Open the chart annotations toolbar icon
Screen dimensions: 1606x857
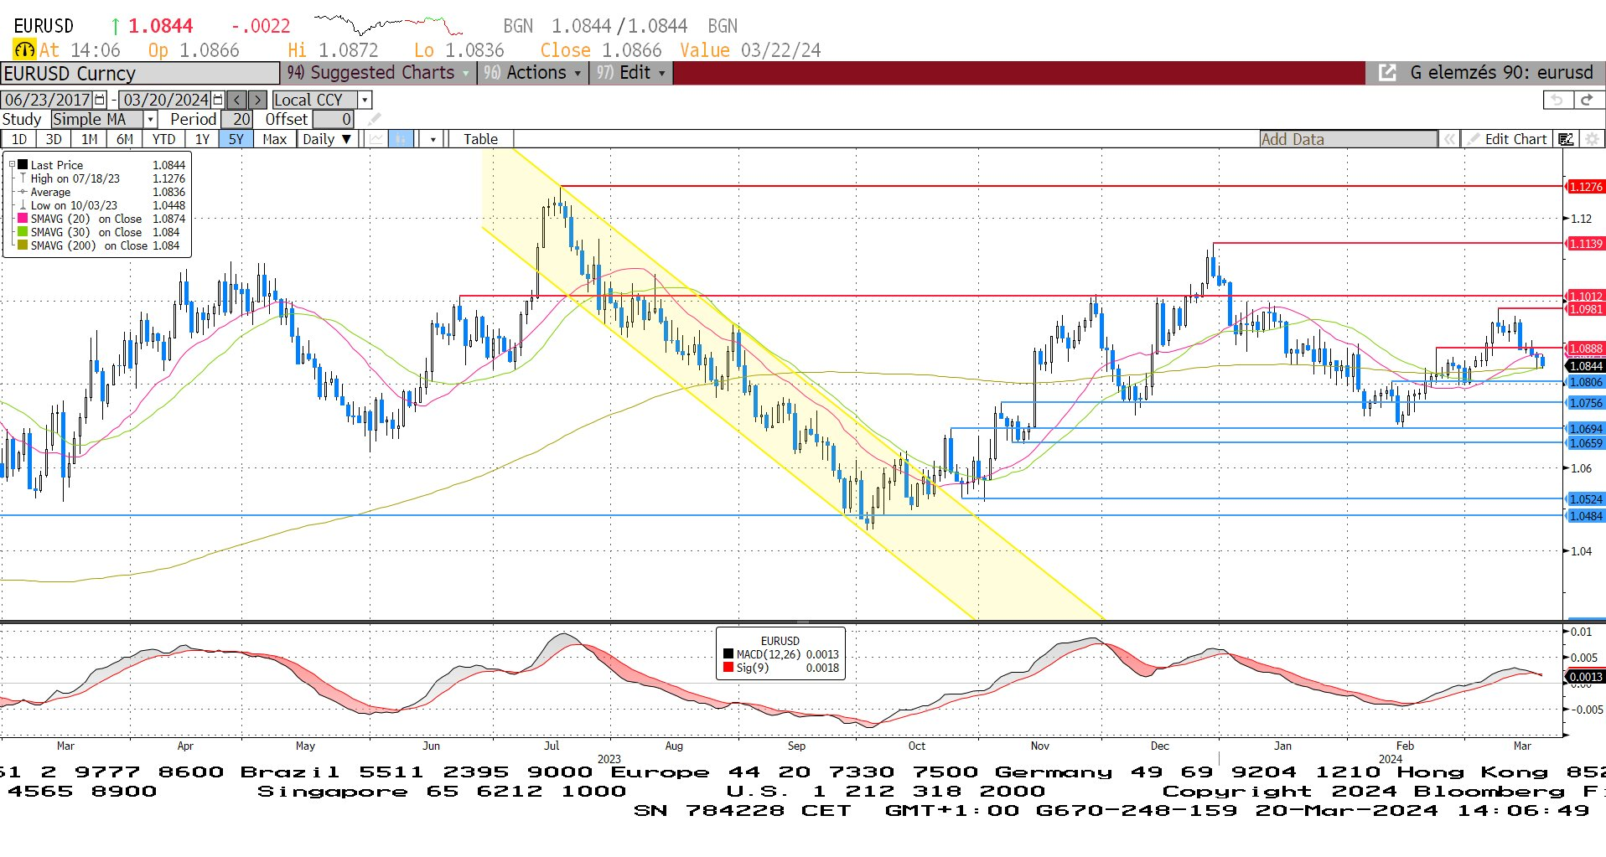(1566, 139)
